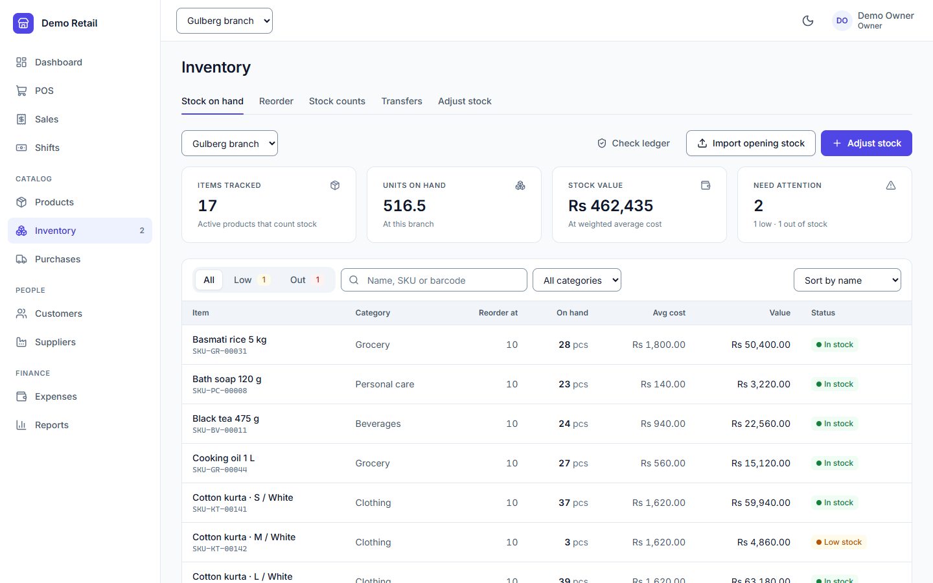The height and width of the screenshot is (583, 933).
Task: Click Import opening stock button
Action: click(x=751, y=143)
